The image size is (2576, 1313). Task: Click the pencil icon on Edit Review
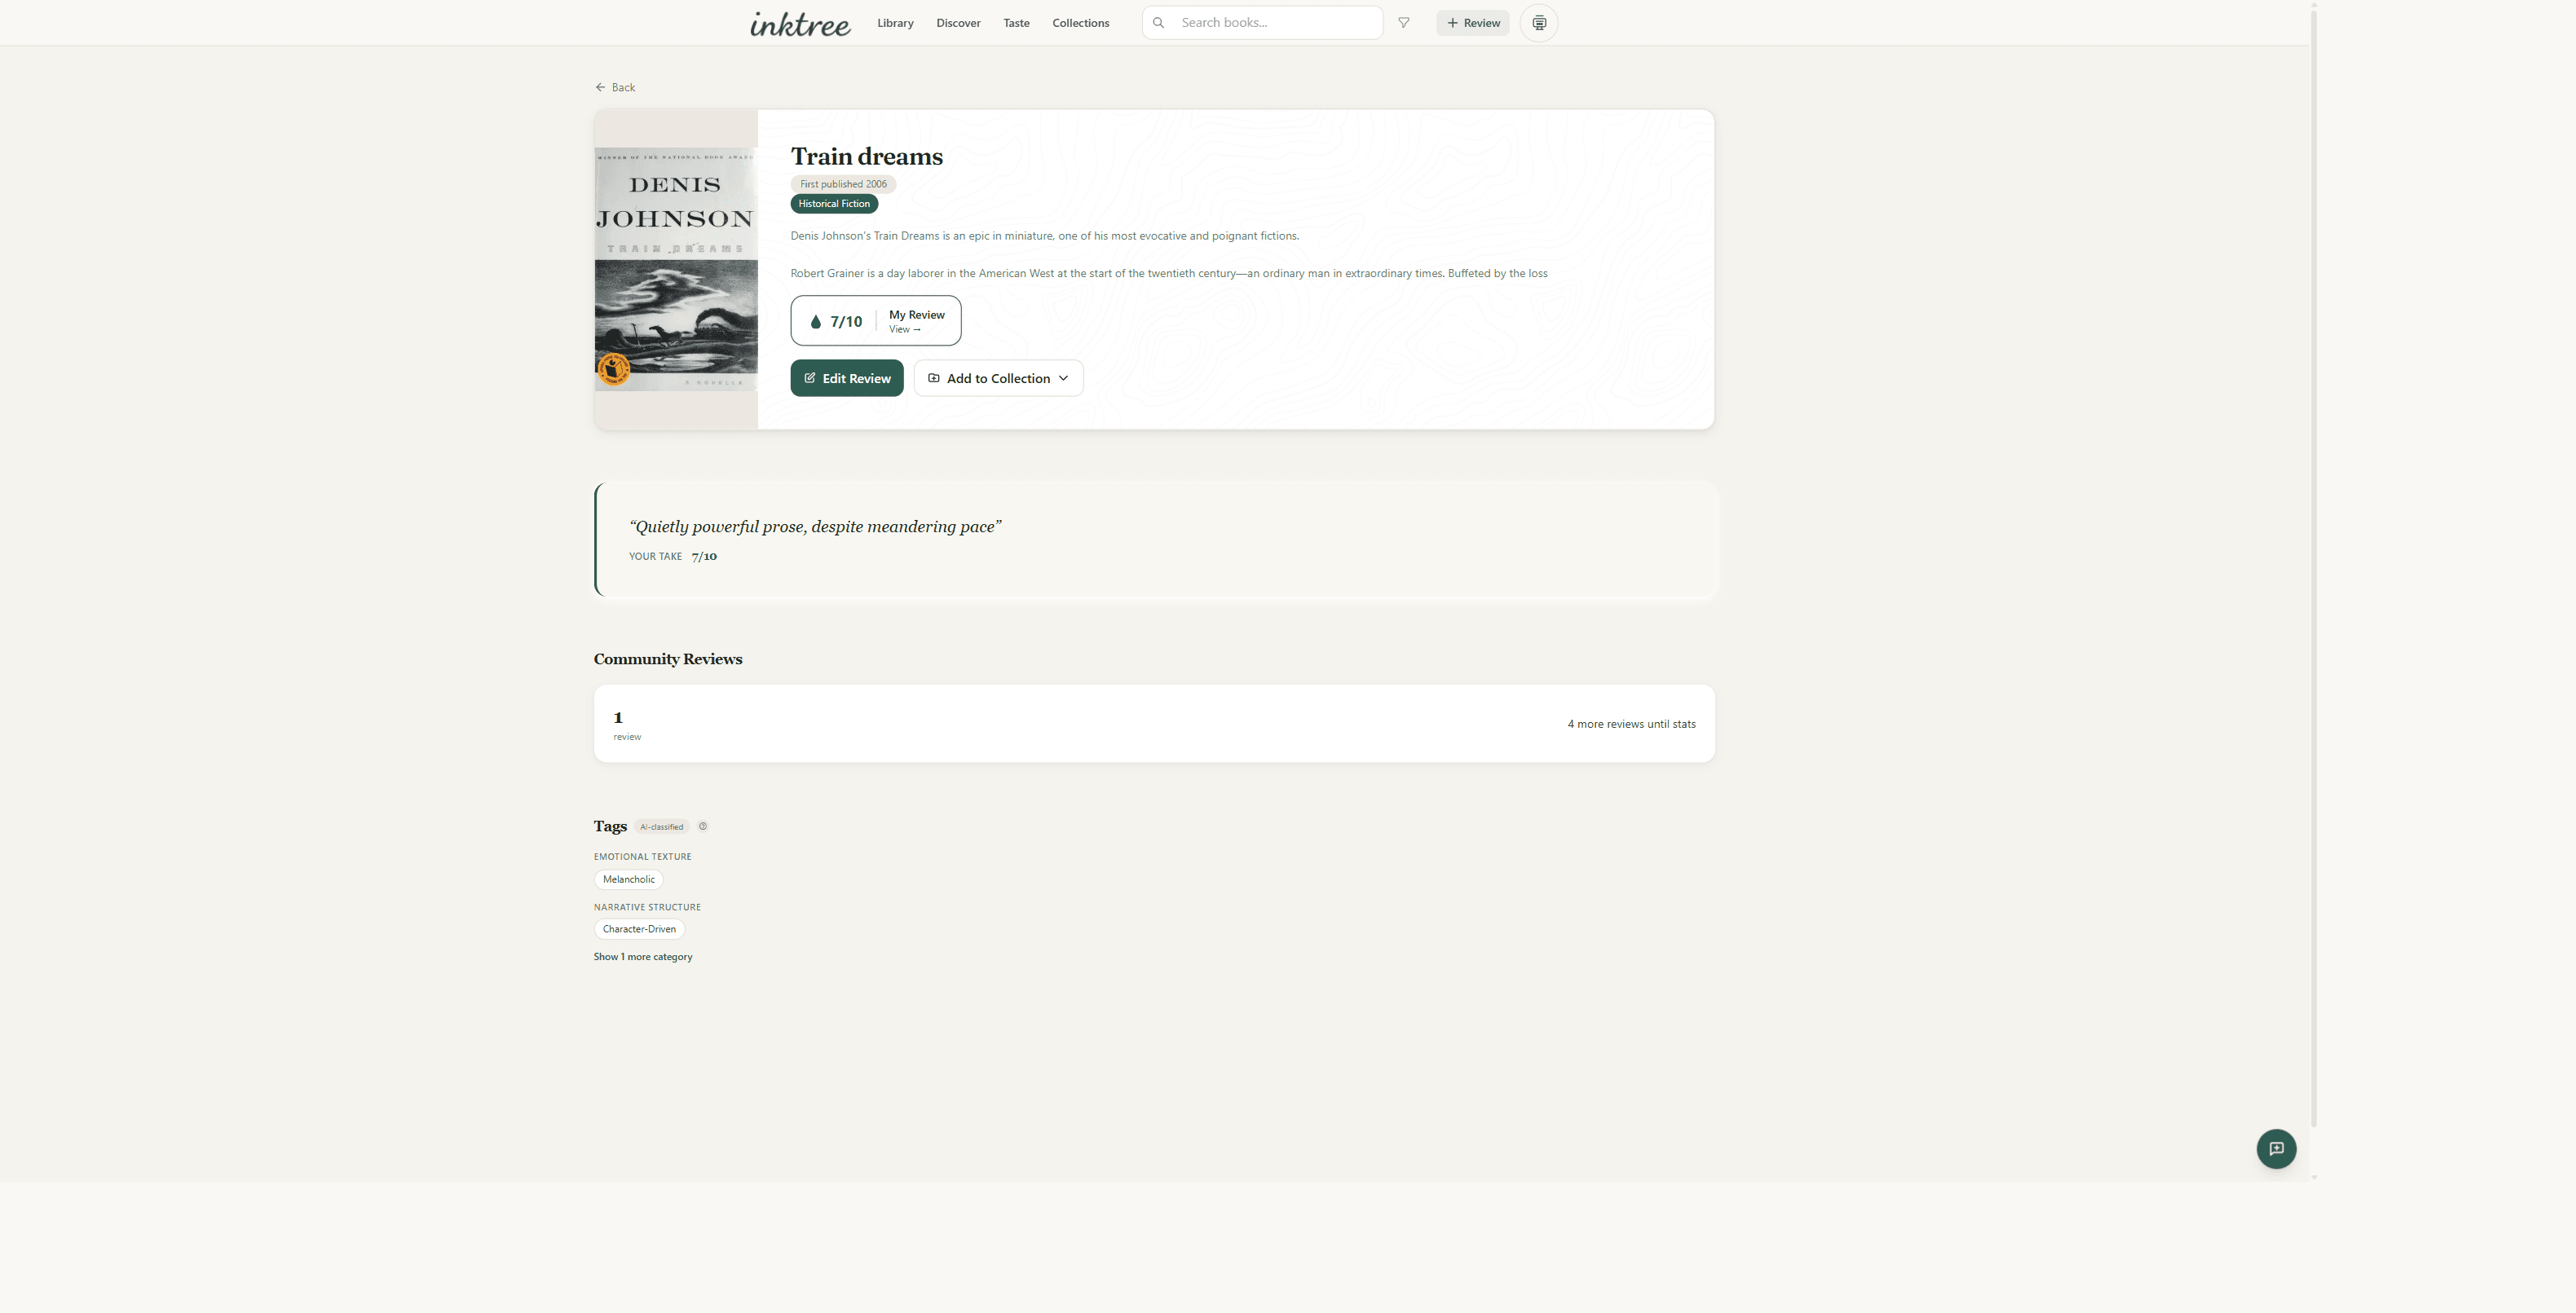click(x=812, y=378)
